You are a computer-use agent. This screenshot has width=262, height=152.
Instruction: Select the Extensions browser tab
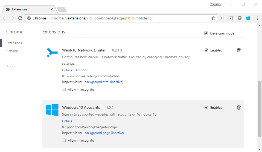[x=30, y=9]
